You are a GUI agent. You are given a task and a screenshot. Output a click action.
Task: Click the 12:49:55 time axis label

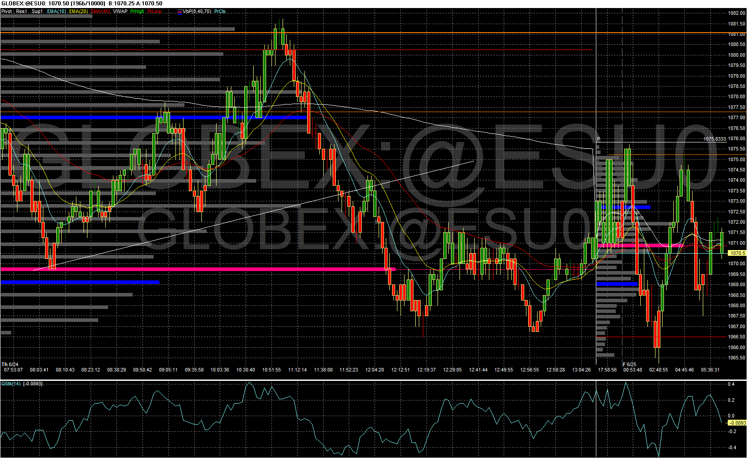tap(504, 370)
